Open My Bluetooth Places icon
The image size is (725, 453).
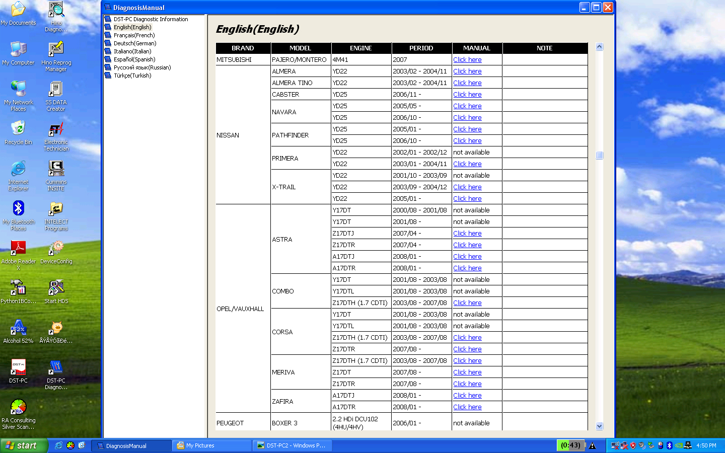click(x=18, y=215)
